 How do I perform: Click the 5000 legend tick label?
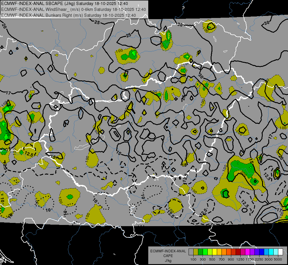(x=278, y=259)
